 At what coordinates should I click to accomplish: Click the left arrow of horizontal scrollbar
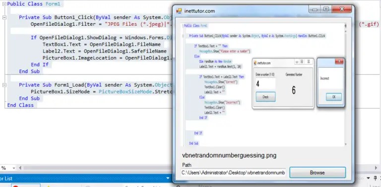coord(20,168)
